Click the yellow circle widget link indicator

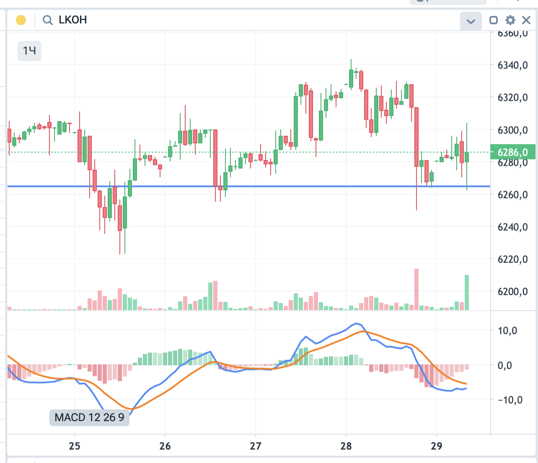pyautogui.click(x=21, y=20)
